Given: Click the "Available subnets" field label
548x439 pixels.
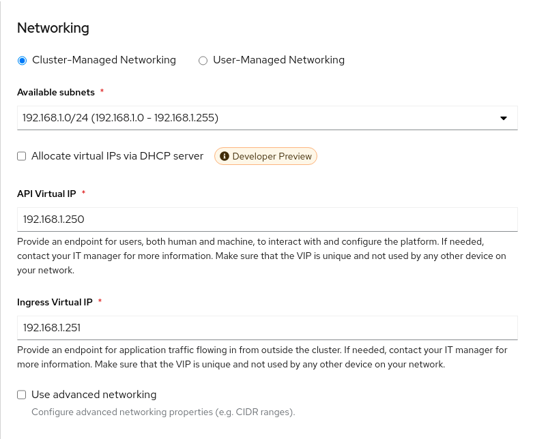Looking at the screenshot, I should (55, 92).
